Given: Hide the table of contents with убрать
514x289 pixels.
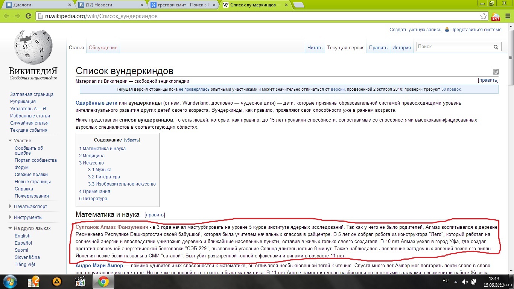Looking at the screenshot, I should click(132, 140).
